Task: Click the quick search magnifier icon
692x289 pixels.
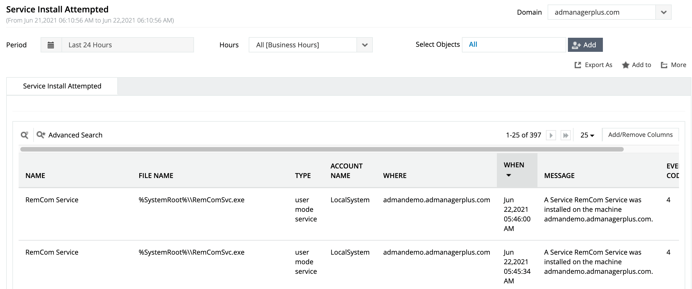Action: pyautogui.click(x=25, y=135)
